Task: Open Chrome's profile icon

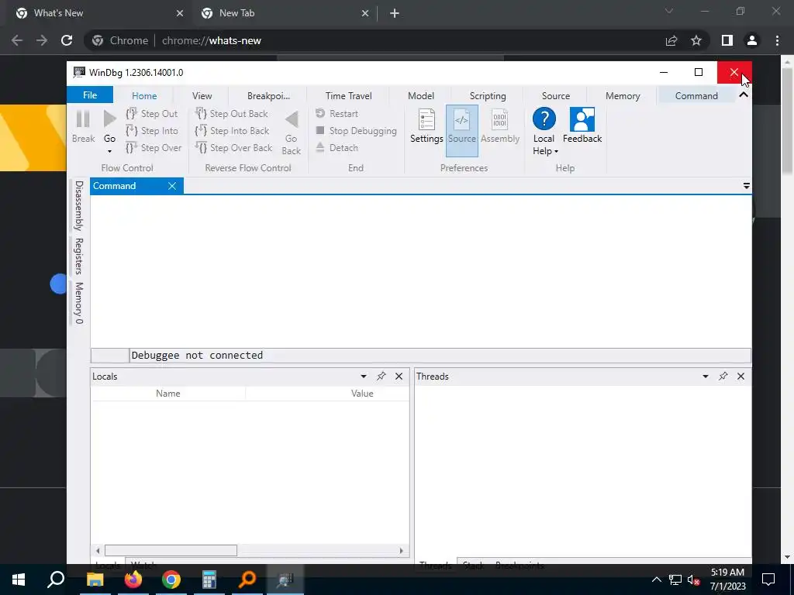Action: point(752,40)
